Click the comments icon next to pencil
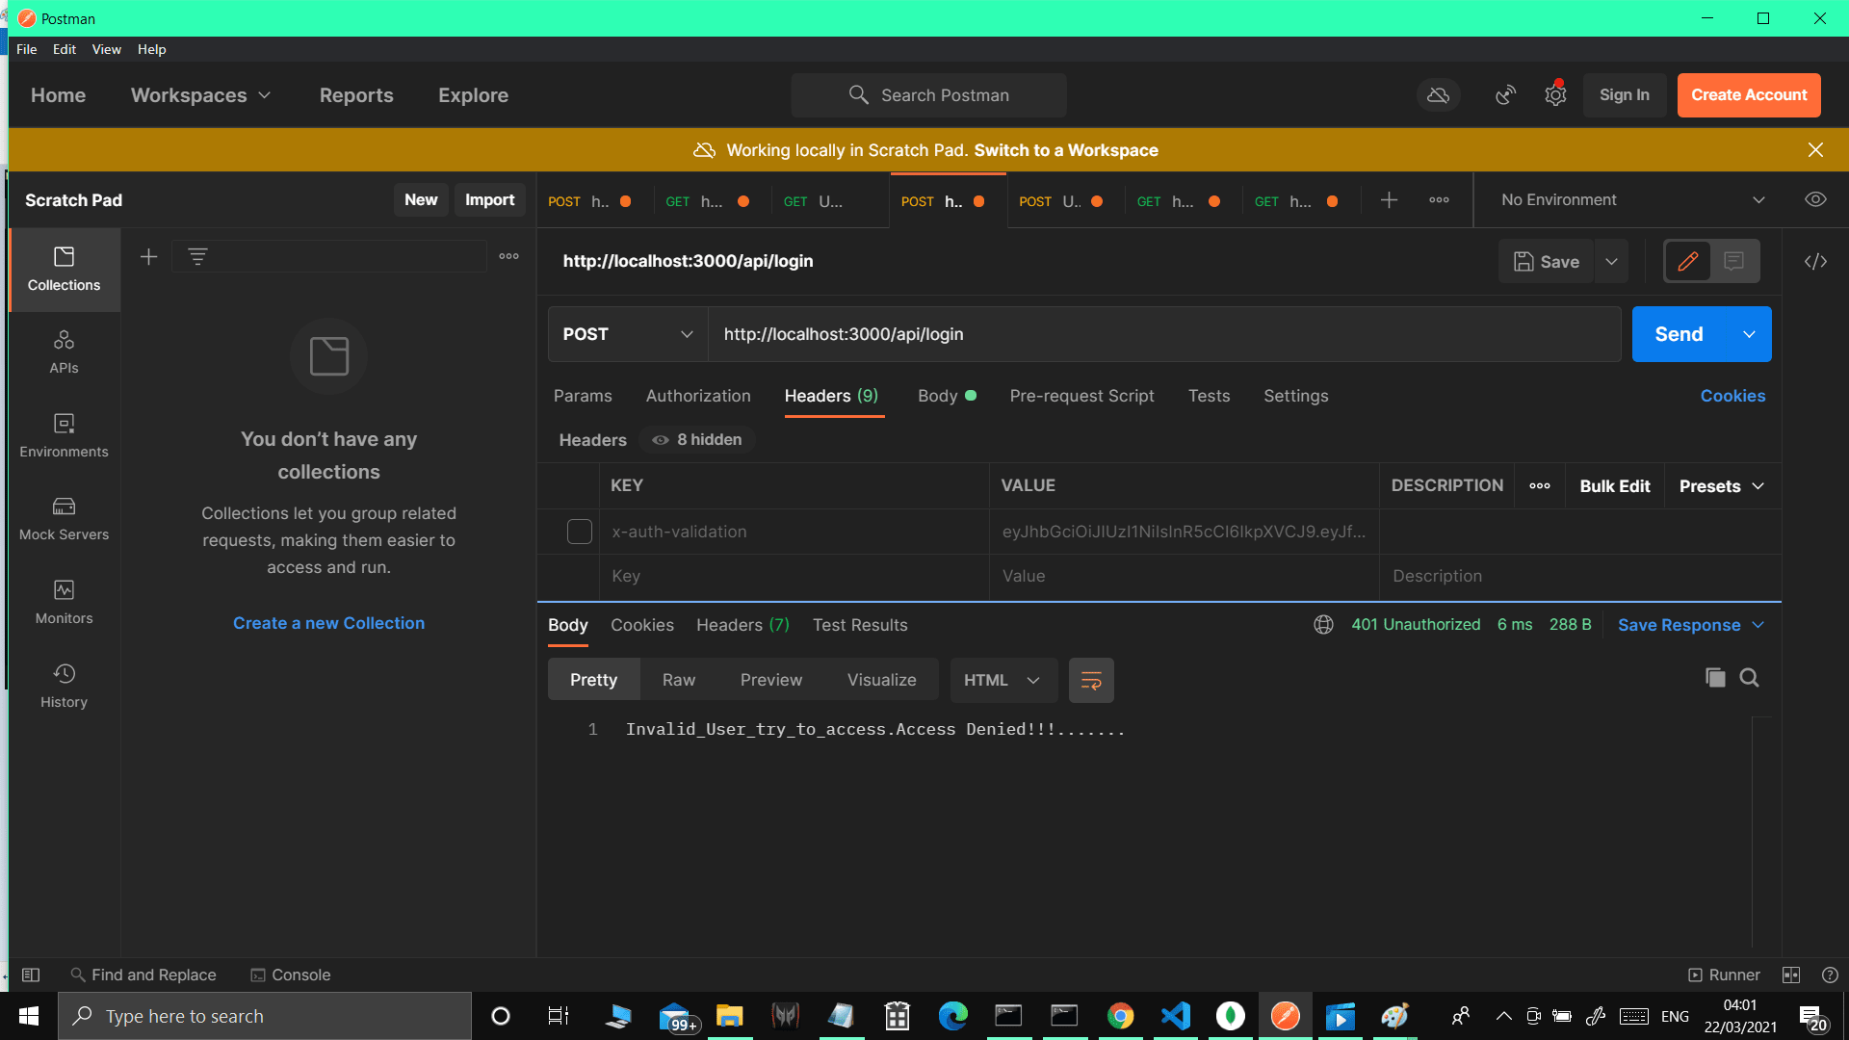 click(1733, 261)
